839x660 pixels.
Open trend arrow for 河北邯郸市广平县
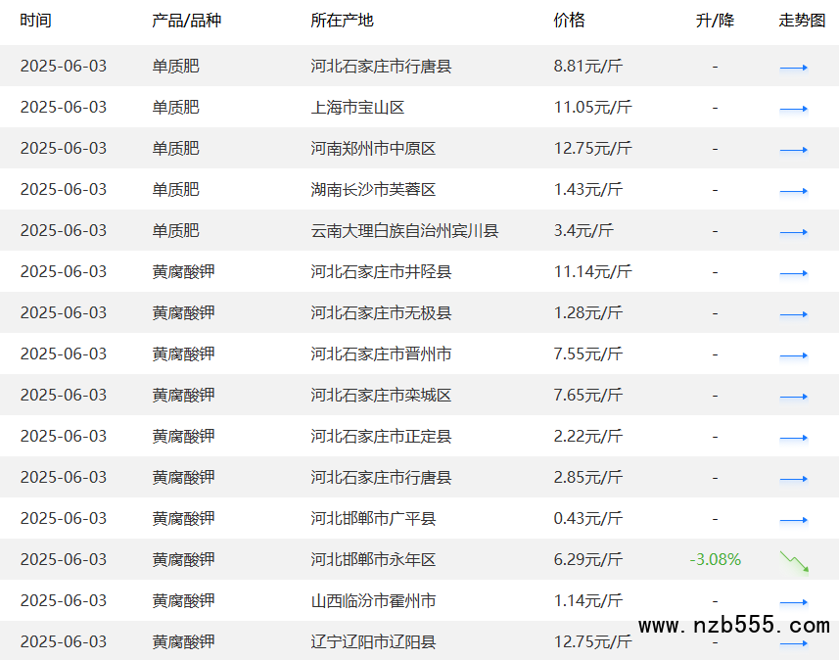[x=794, y=520]
